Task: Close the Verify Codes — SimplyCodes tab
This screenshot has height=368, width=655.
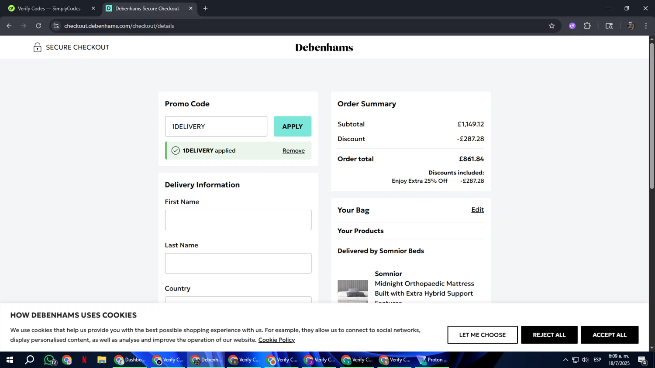Action: 93,8
